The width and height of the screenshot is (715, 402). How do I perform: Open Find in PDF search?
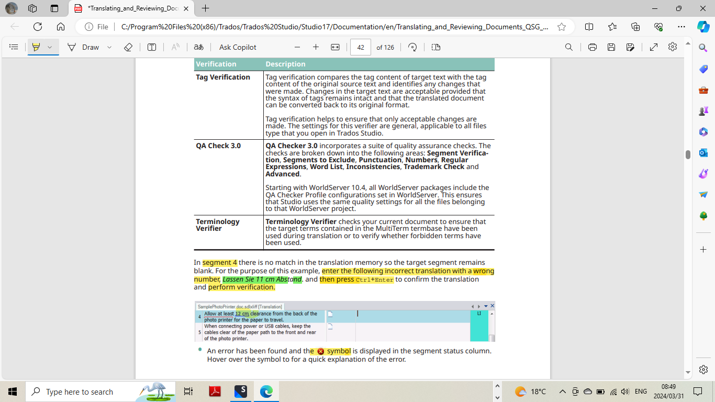(569, 47)
